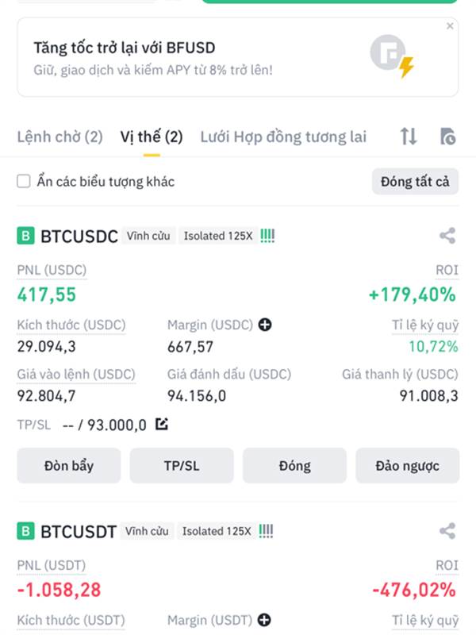The image size is (476, 635).
Task: Add margin to the BTCUSDC position
Action: point(265,325)
